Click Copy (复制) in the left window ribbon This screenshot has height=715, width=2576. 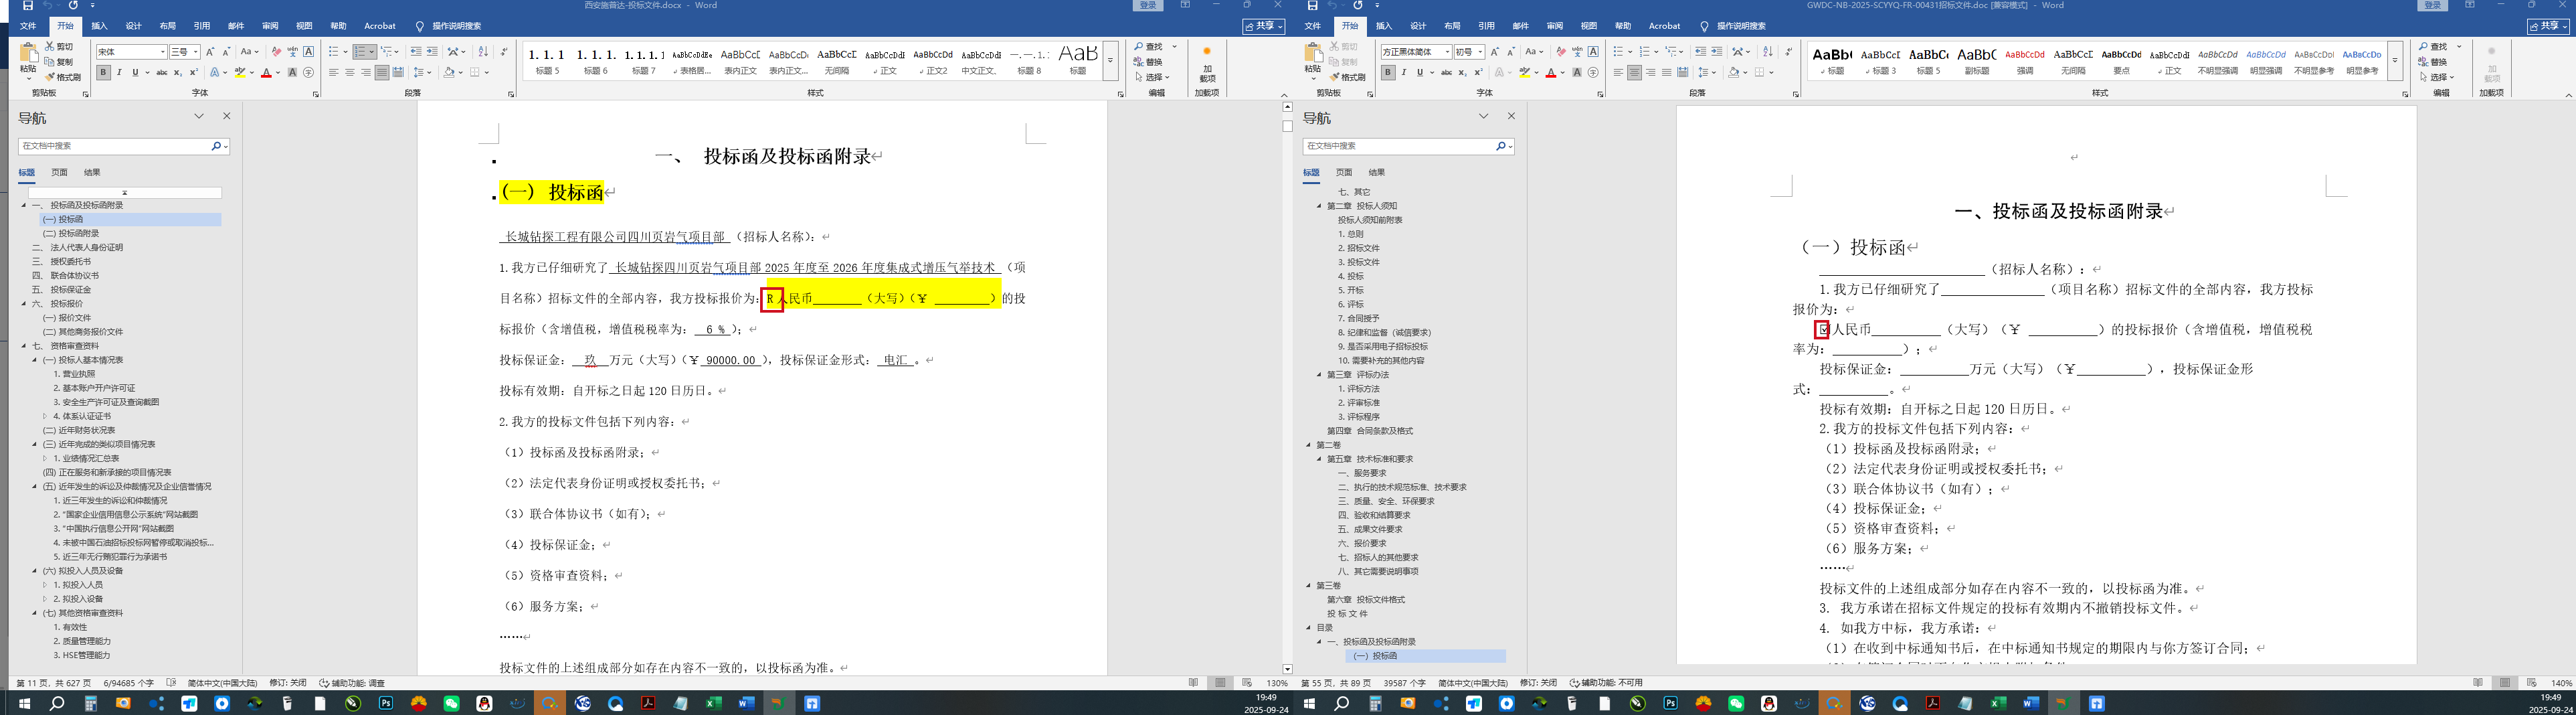click(59, 62)
